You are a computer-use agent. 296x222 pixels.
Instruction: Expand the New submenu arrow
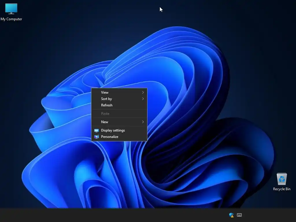click(143, 122)
